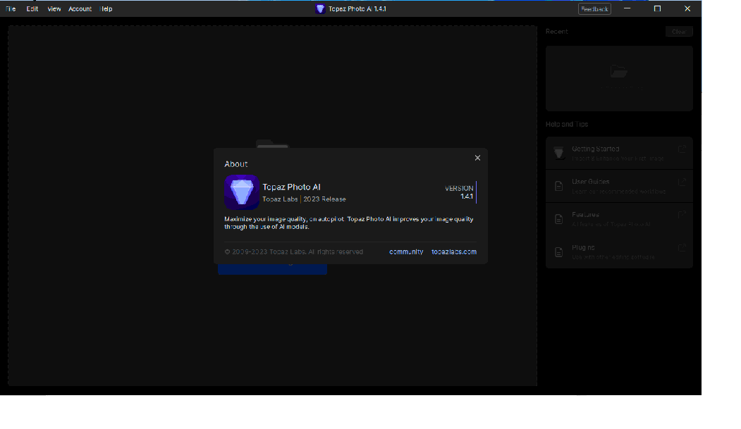Click the Plugins document icon
Image resolution: width=741 pixels, height=429 pixels.
558,252
